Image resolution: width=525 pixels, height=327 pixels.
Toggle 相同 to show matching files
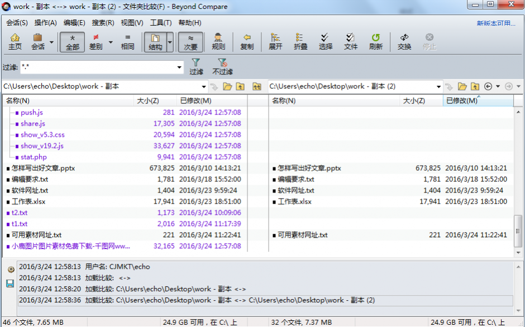127,41
